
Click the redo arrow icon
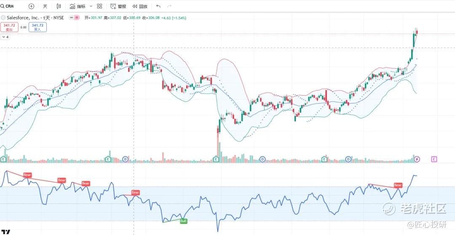[x=169, y=6]
